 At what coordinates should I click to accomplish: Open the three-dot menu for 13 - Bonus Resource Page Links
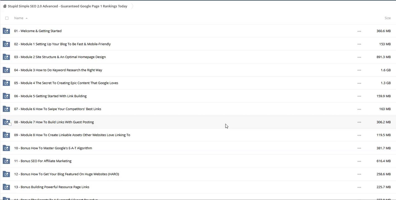click(359, 187)
